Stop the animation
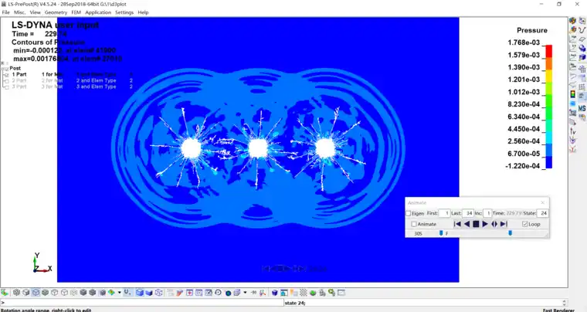Screen dimensions: 587x312 [476, 224]
